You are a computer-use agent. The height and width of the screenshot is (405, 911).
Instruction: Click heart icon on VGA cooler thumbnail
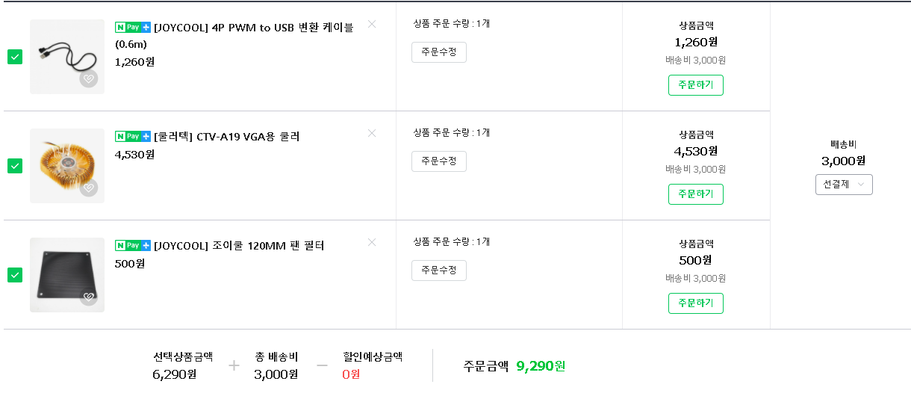89,188
